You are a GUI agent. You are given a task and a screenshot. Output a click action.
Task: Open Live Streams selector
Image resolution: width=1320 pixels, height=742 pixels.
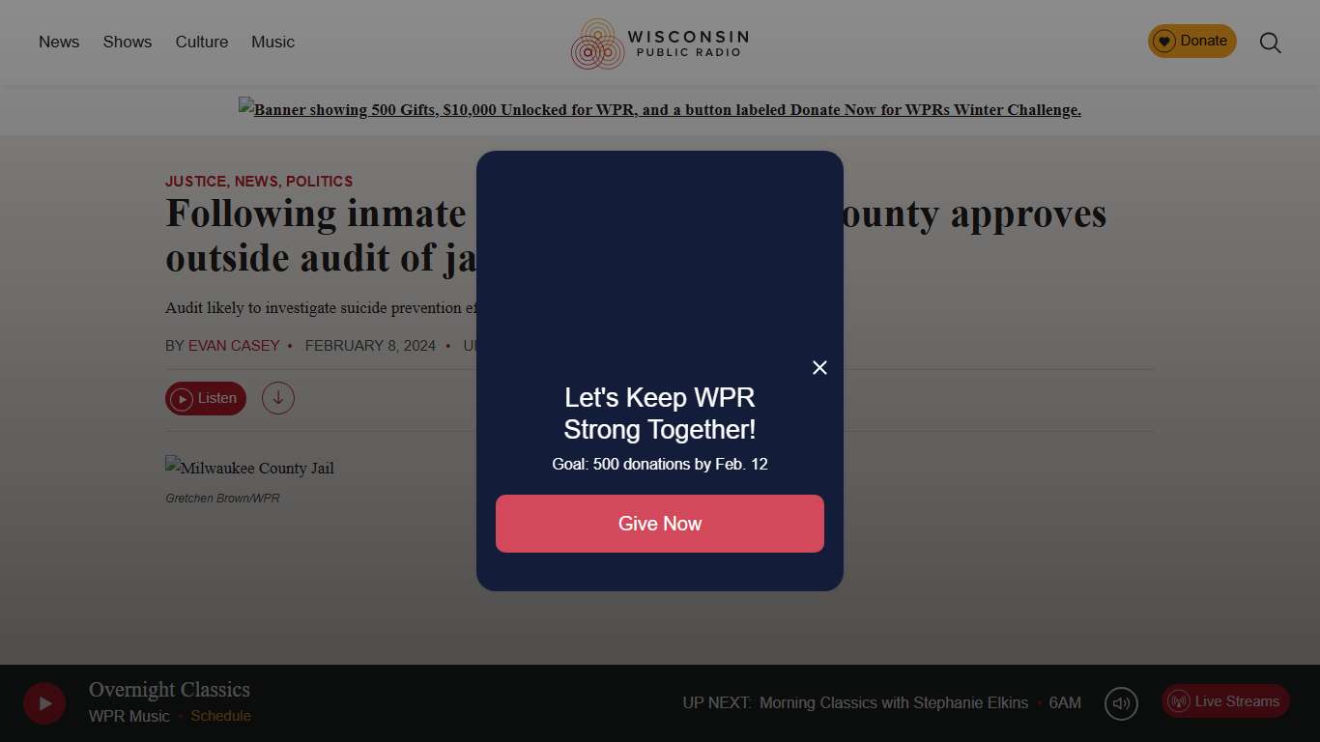click(1225, 701)
